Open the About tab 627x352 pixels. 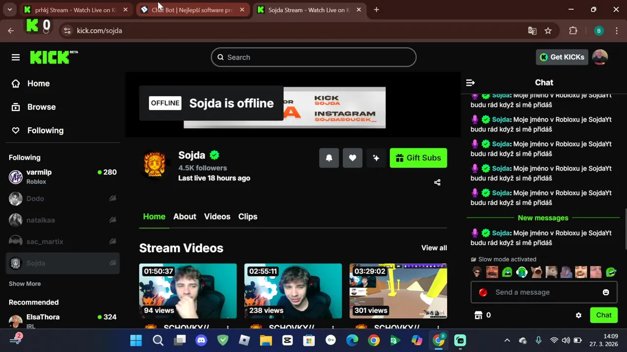(185, 217)
